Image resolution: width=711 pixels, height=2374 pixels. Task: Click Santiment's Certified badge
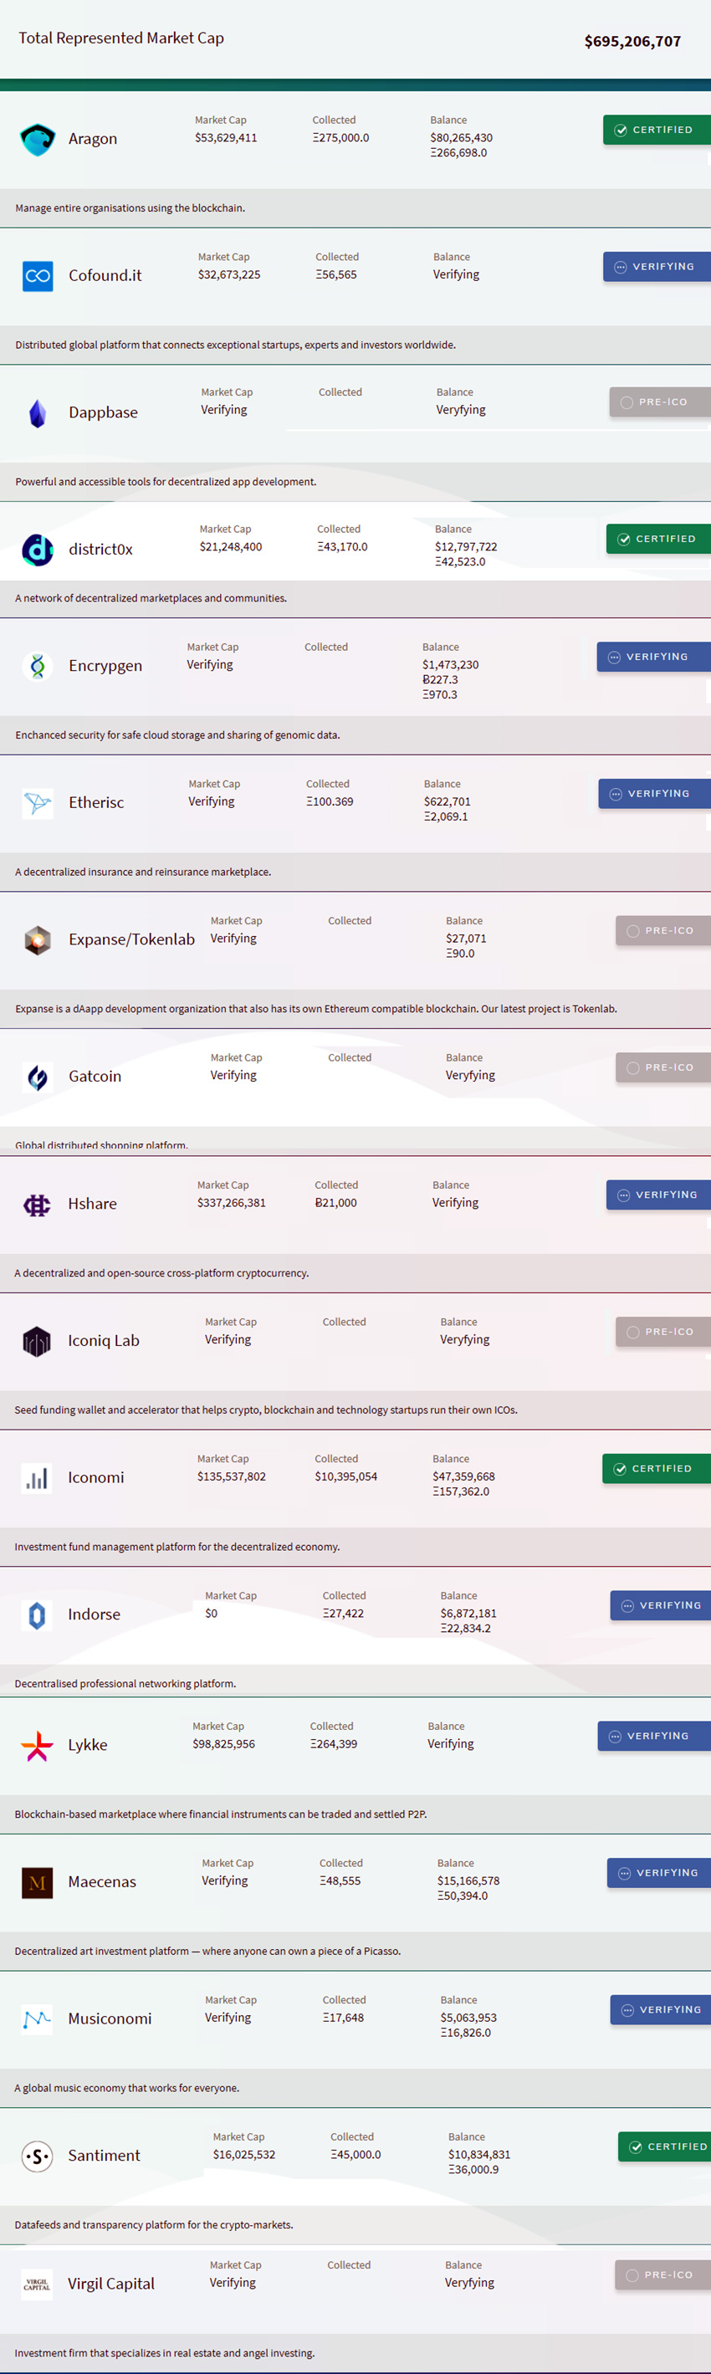663,2147
